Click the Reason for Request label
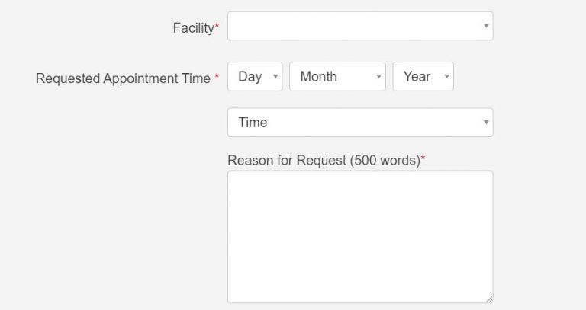This screenshot has width=586, height=310. coord(286,161)
